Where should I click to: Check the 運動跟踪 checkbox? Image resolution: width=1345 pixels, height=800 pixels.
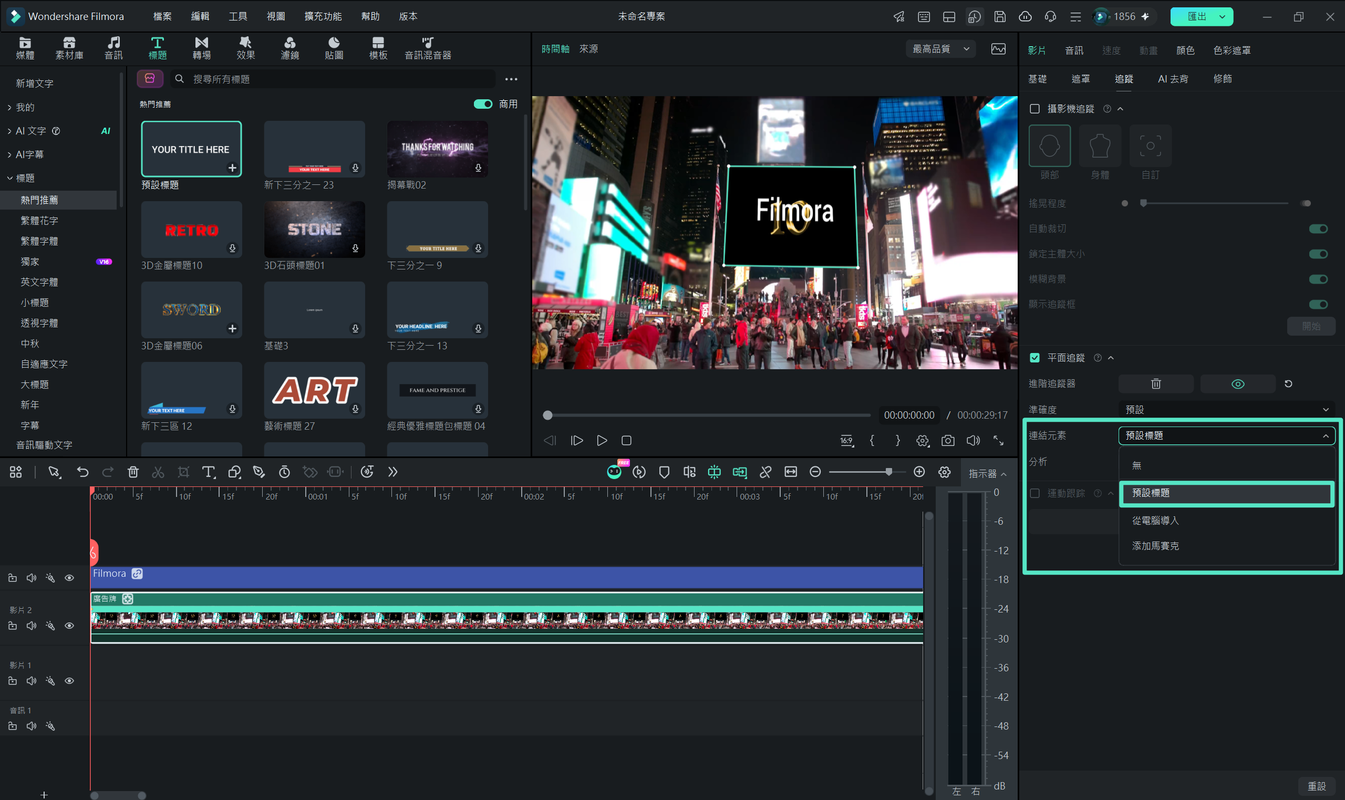point(1034,493)
